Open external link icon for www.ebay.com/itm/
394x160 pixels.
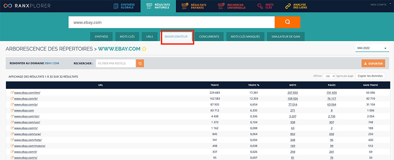(12, 93)
